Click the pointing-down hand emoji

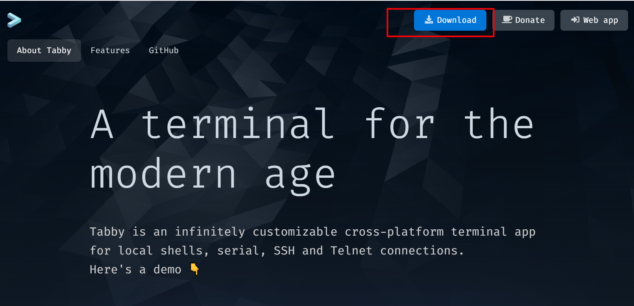click(x=195, y=269)
